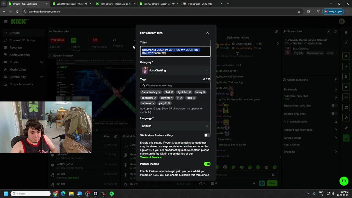Toggle 18+ Mature Audience Only switch
This screenshot has height=198, width=352.
[x=207, y=135]
